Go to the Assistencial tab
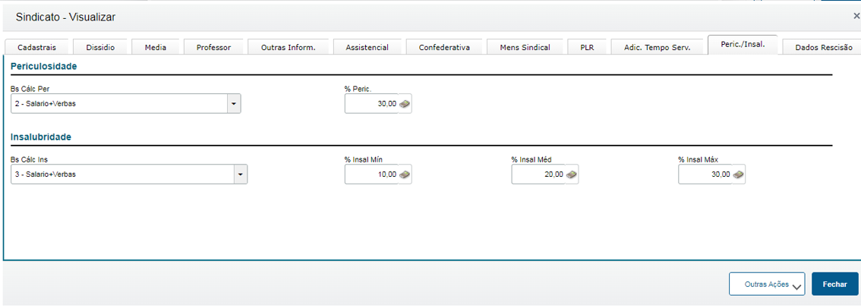Screen dimensions: 861x308 click(x=367, y=47)
